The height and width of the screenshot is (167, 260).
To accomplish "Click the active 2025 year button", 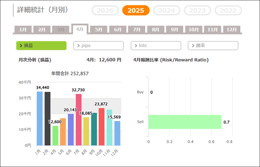I will point(136,10).
